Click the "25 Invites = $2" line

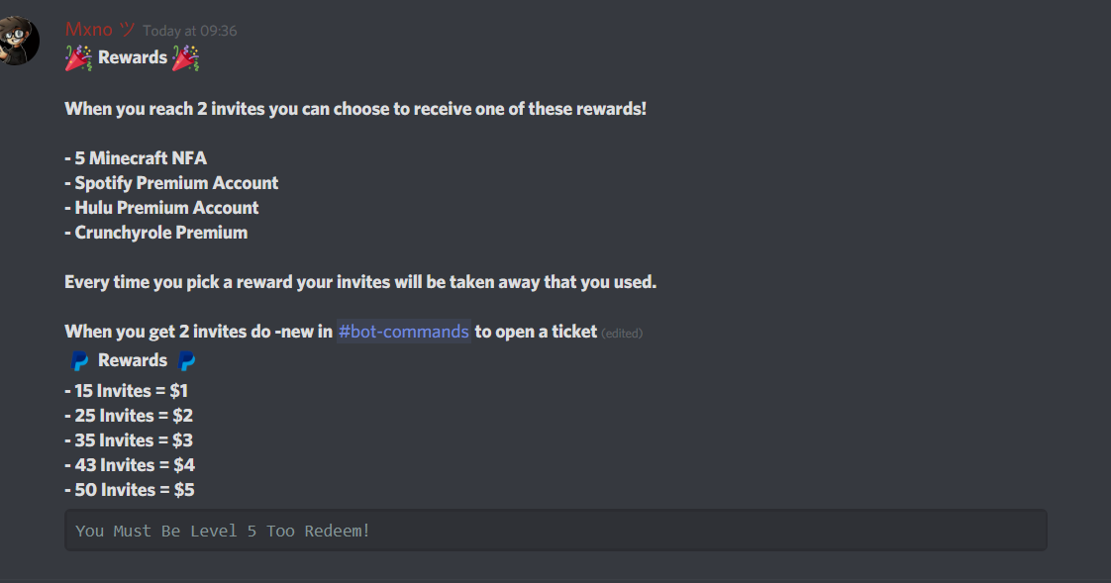pos(129,416)
